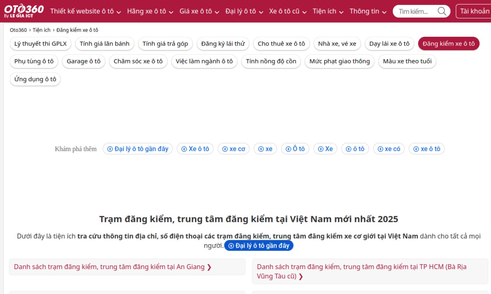
Task: Click Oto360 in the breadcrumb
Action: coord(18,30)
